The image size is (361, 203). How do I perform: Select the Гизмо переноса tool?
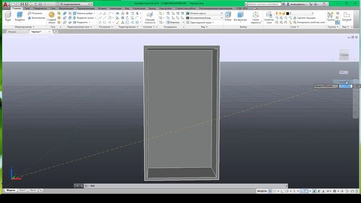(256, 17)
